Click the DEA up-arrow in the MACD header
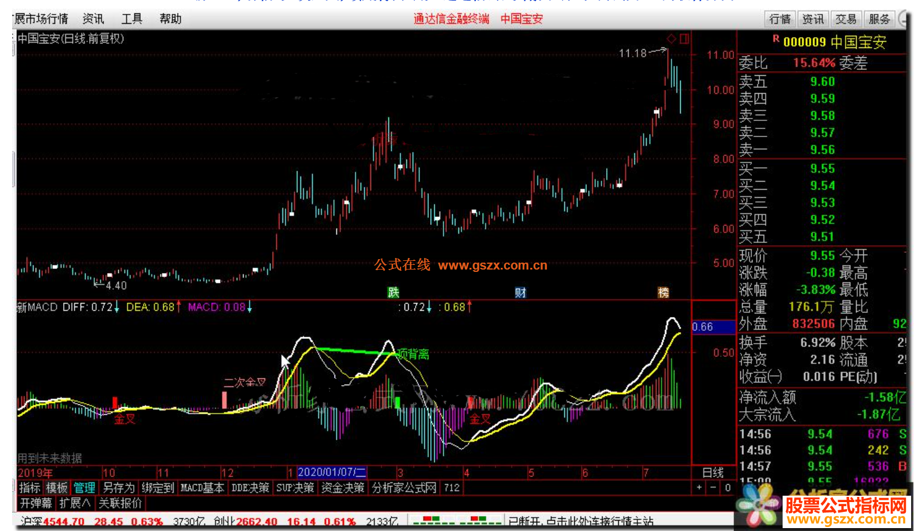The height and width of the screenshot is (531, 914). [178, 307]
